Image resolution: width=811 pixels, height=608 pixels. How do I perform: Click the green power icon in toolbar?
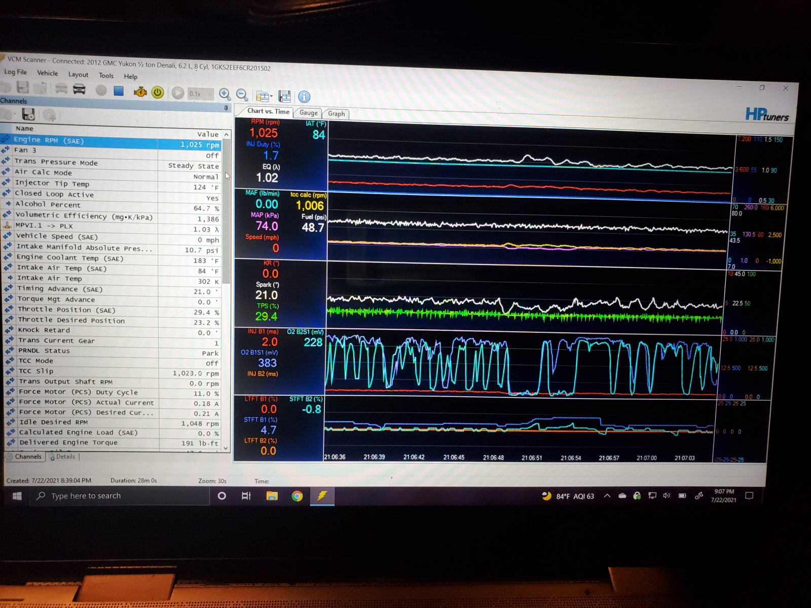(x=158, y=92)
